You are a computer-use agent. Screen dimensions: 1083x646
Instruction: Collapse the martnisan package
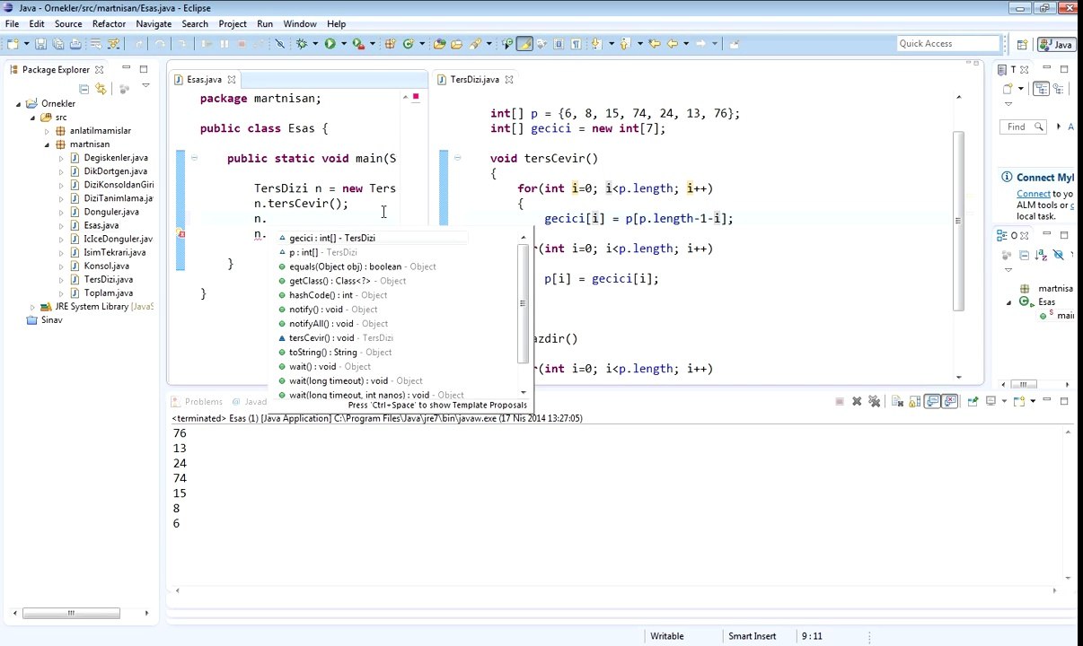[47, 144]
